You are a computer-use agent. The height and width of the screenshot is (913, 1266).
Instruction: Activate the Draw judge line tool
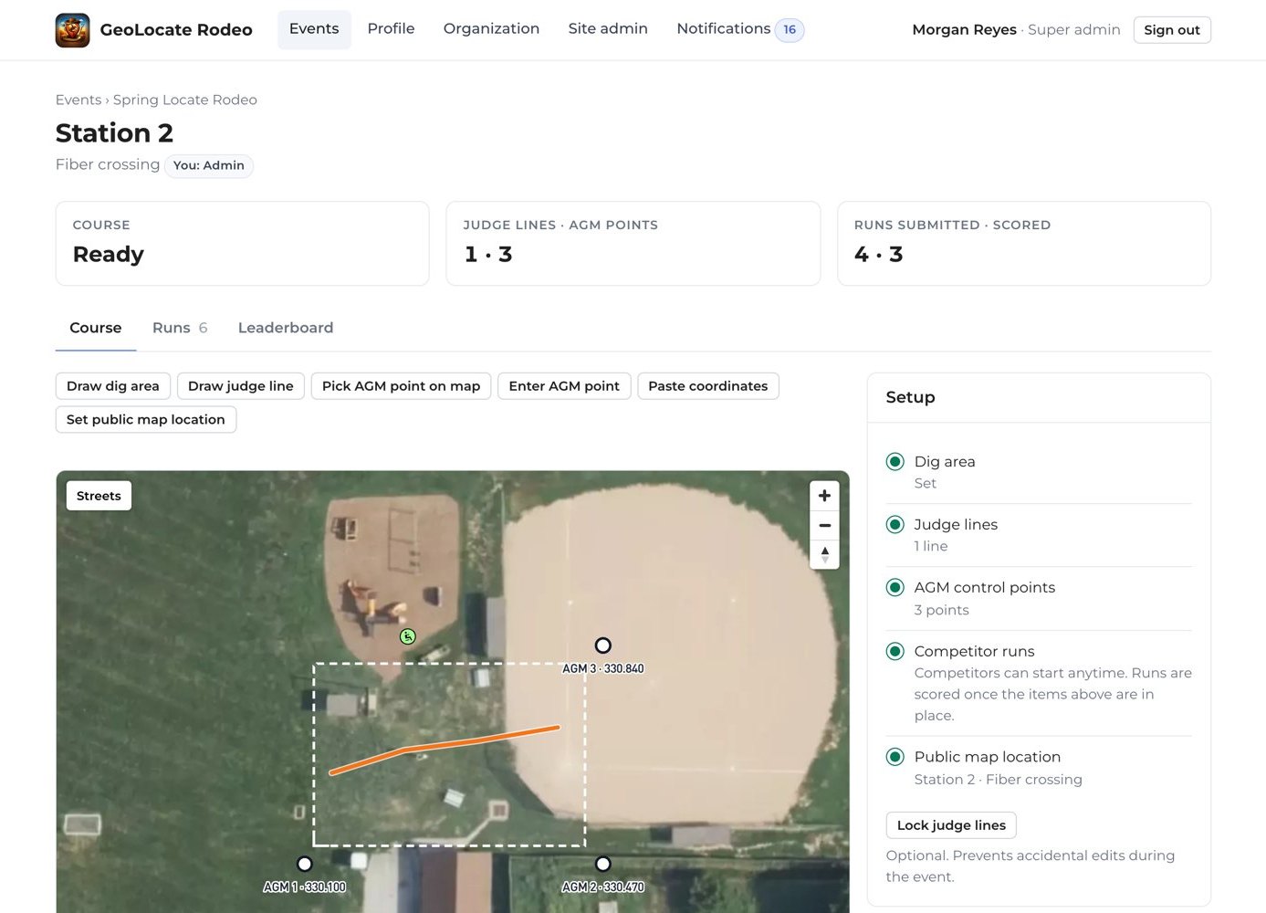pyautogui.click(x=241, y=386)
